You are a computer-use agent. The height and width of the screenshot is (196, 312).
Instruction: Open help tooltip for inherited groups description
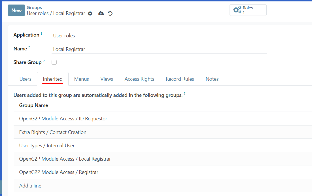pyautogui.click(x=184, y=93)
